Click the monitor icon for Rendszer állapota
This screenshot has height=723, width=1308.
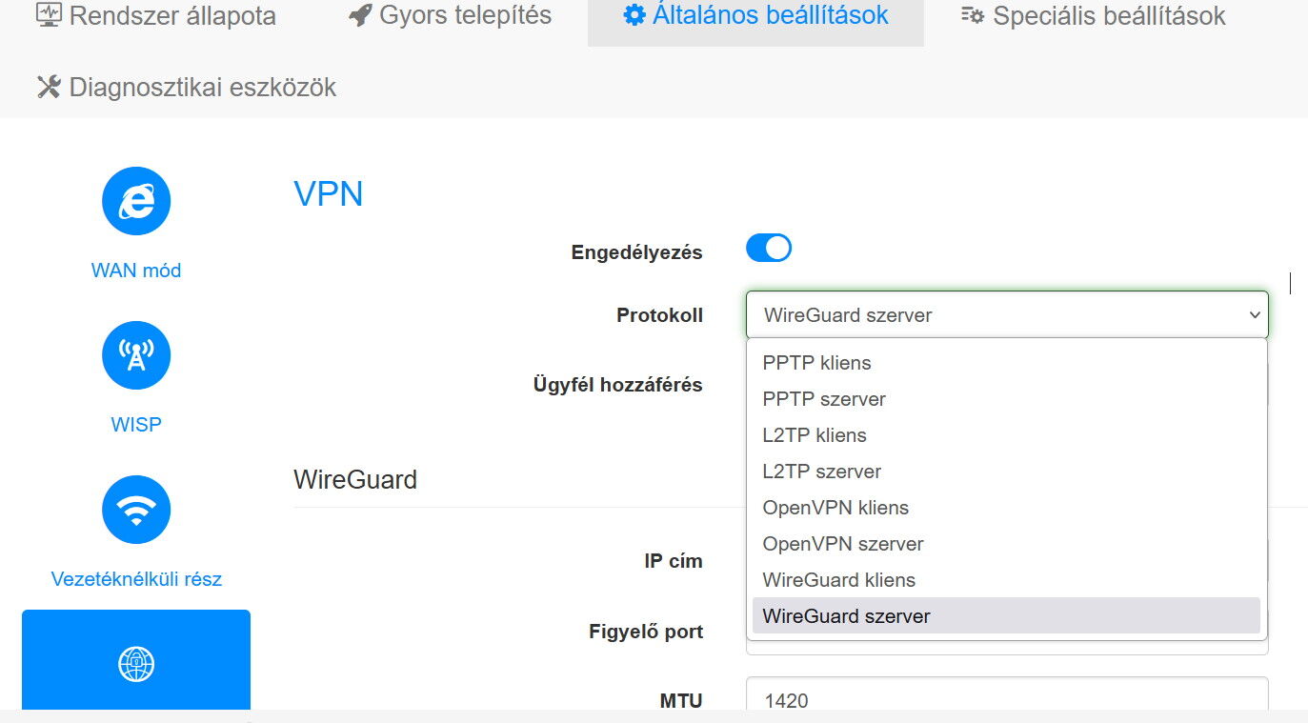coord(49,15)
